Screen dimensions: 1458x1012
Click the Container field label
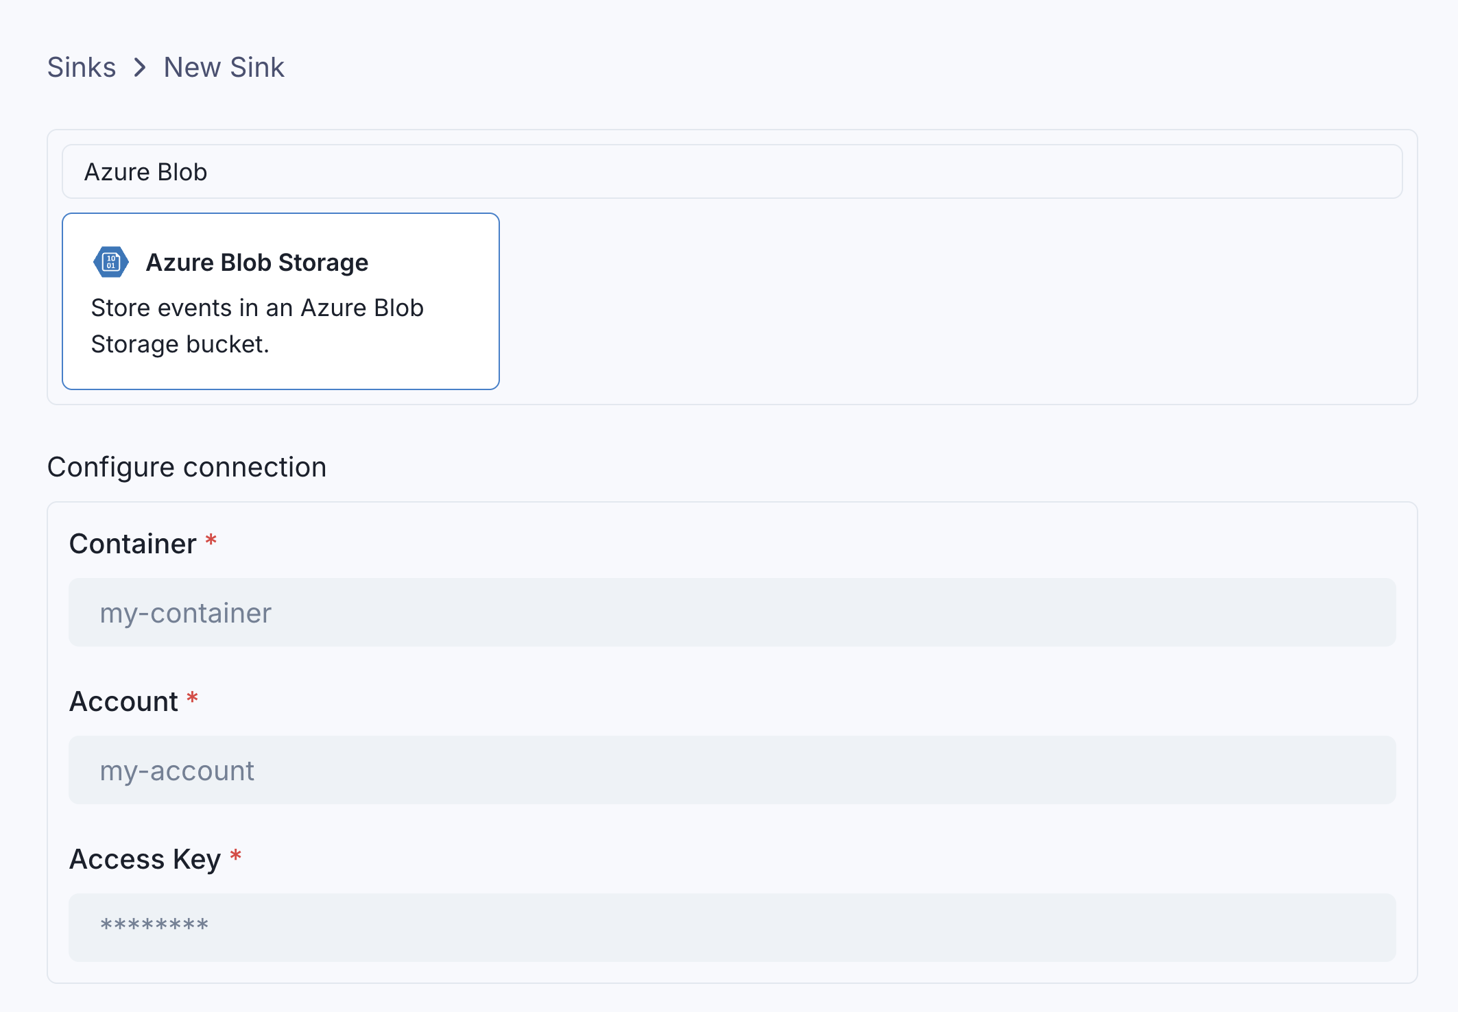point(132,544)
